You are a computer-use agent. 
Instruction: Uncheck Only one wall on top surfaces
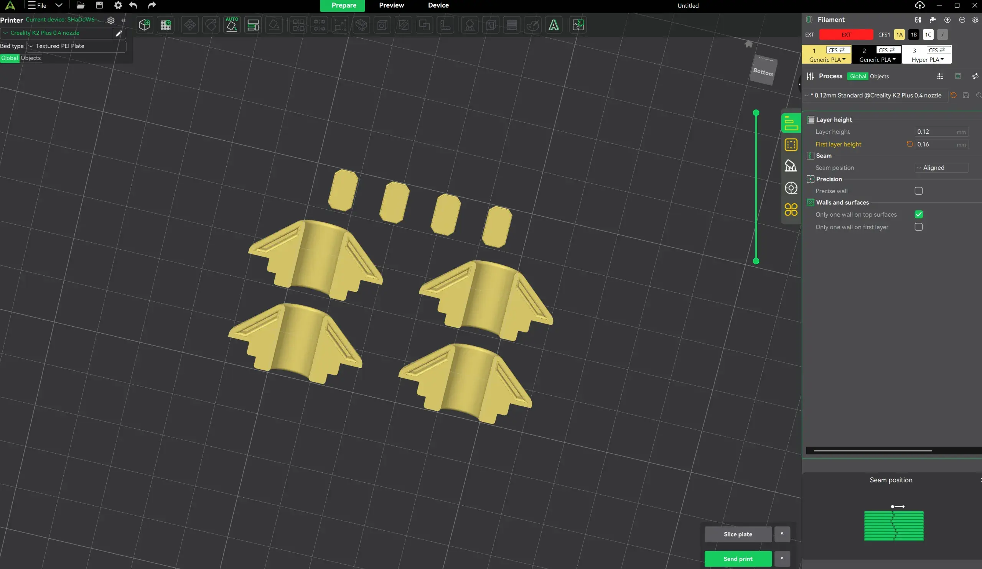(918, 215)
